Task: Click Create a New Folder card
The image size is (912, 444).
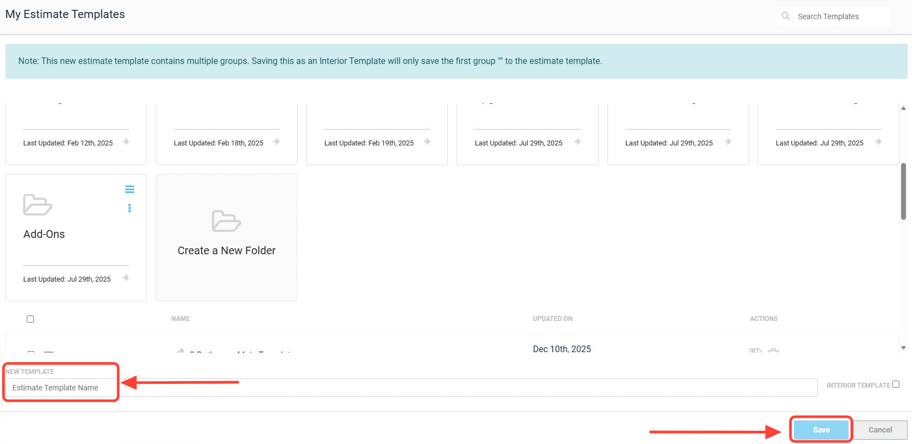Action: click(226, 237)
